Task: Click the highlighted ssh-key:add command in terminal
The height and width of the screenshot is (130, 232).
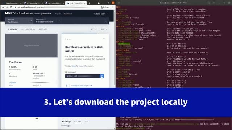Action: click(x=124, y=44)
